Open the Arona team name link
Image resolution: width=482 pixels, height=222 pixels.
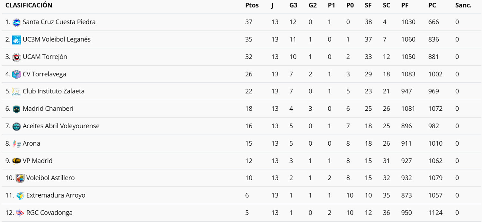(31, 143)
